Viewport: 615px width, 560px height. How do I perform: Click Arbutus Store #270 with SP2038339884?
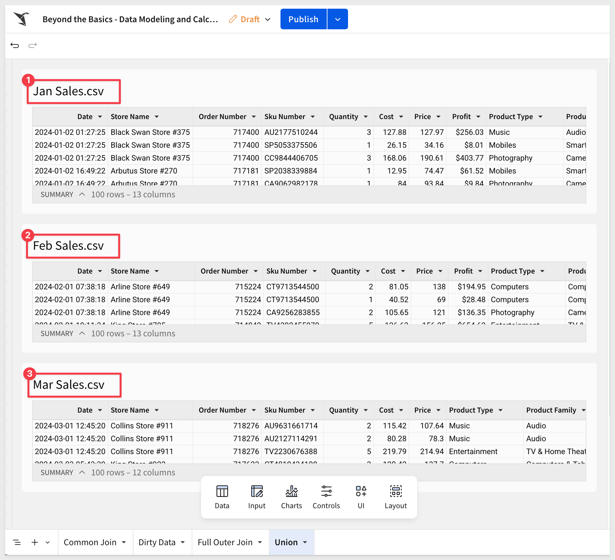click(x=150, y=171)
